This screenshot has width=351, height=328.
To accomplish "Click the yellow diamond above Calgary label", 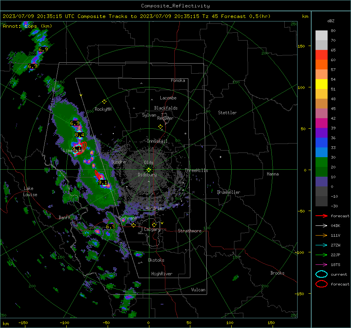I will click(154, 225).
